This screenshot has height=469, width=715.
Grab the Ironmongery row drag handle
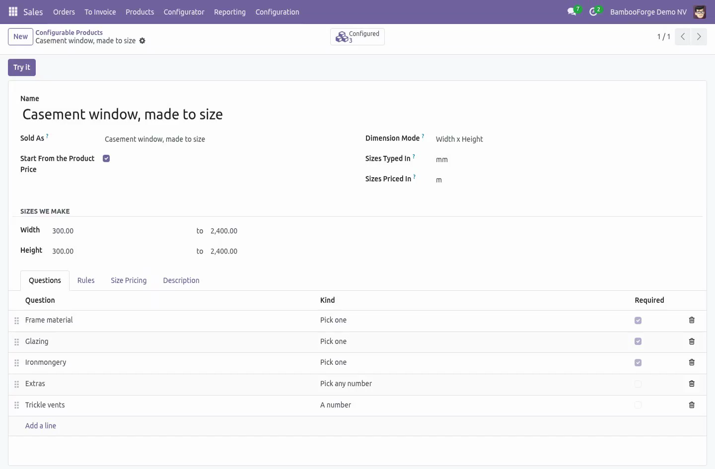[x=16, y=363]
